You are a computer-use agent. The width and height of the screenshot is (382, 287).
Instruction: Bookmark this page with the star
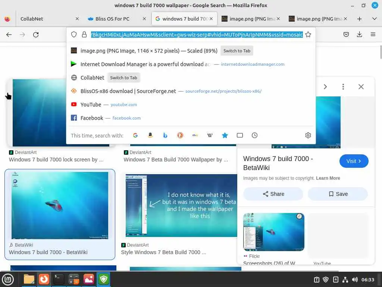[308, 34]
